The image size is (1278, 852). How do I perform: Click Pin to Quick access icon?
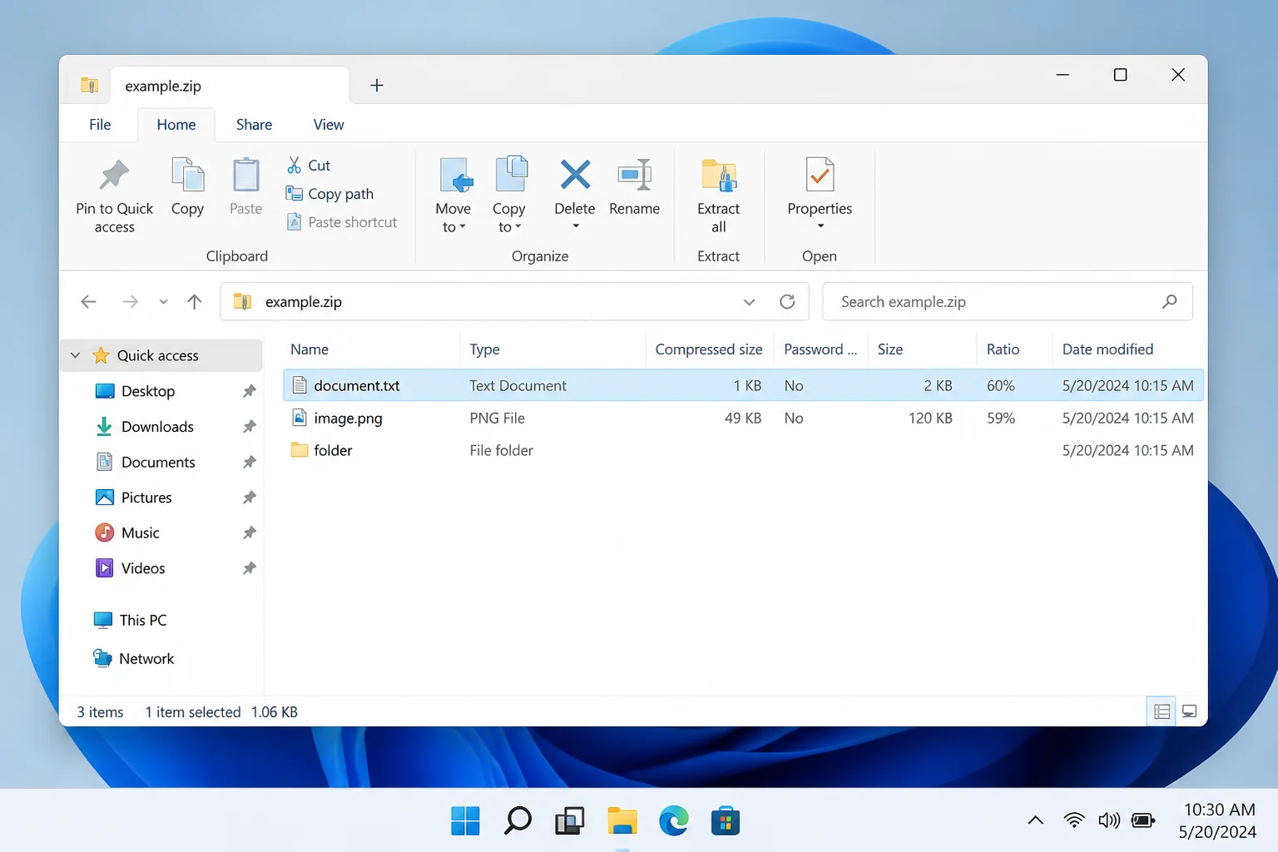tap(114, 175)
